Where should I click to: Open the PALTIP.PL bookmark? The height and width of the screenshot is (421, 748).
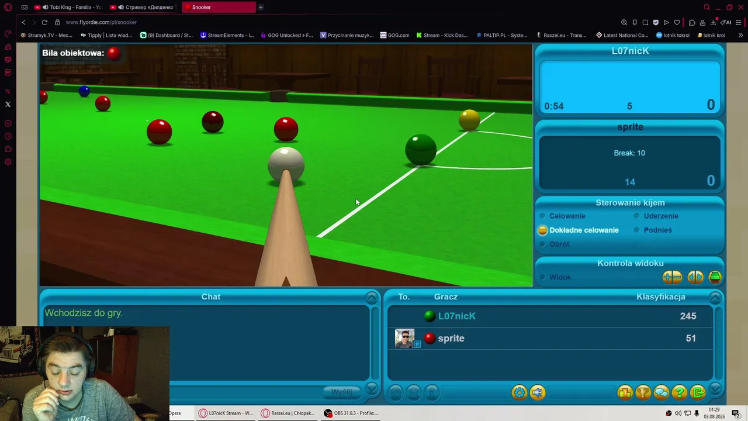point(501,35)
